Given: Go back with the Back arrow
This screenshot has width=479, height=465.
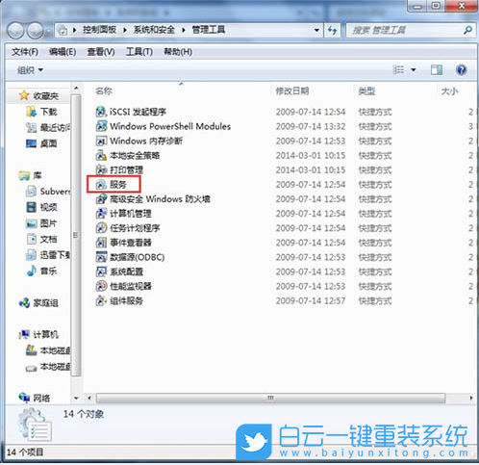Looking at the screenshot, I should click(x=15, y=31).
